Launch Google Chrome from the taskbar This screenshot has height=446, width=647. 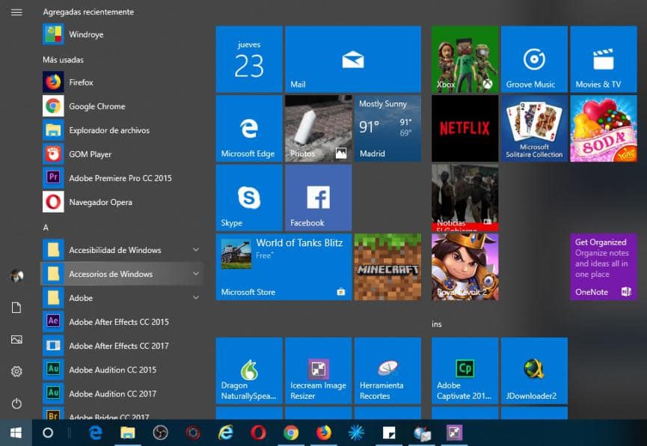click(291, 433)
